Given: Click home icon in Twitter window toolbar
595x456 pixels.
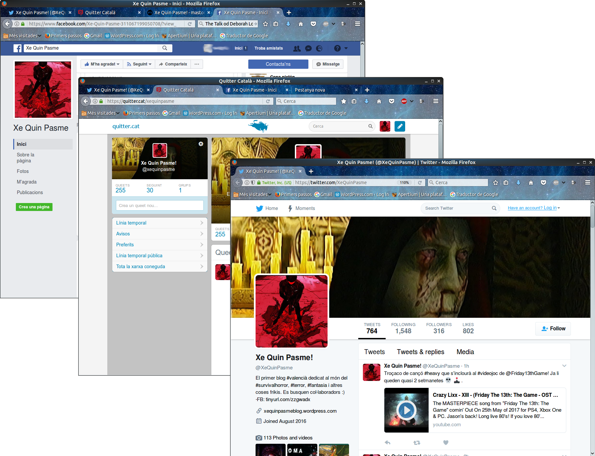Looking at the screenshot, I should (x=531, y=183).
